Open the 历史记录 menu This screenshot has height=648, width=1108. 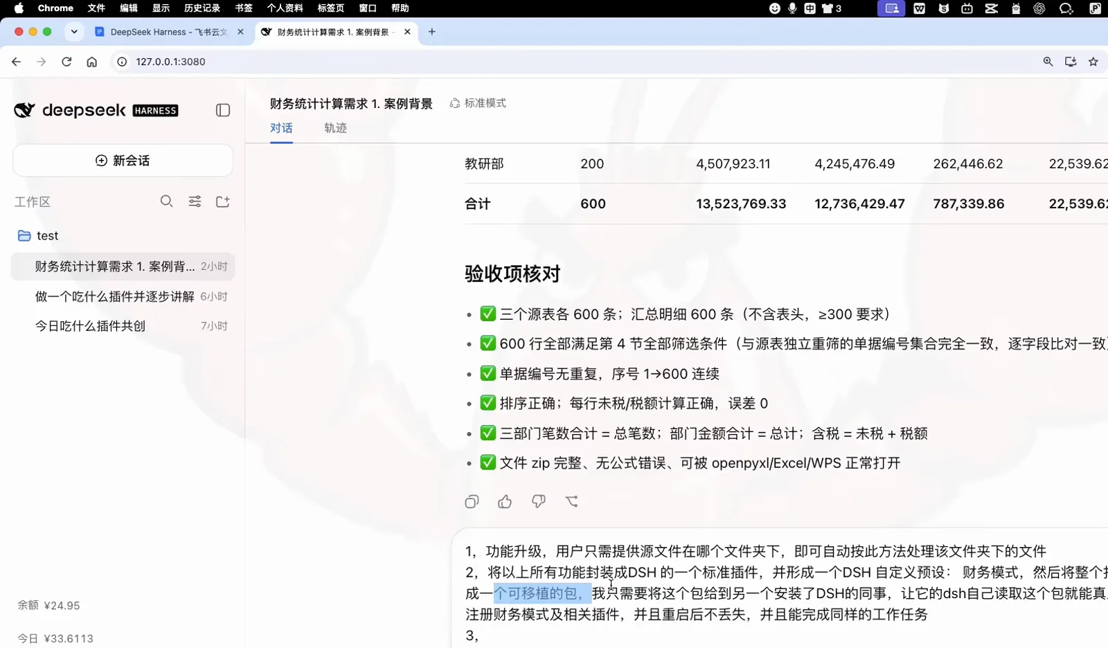[x=202, y=8]
